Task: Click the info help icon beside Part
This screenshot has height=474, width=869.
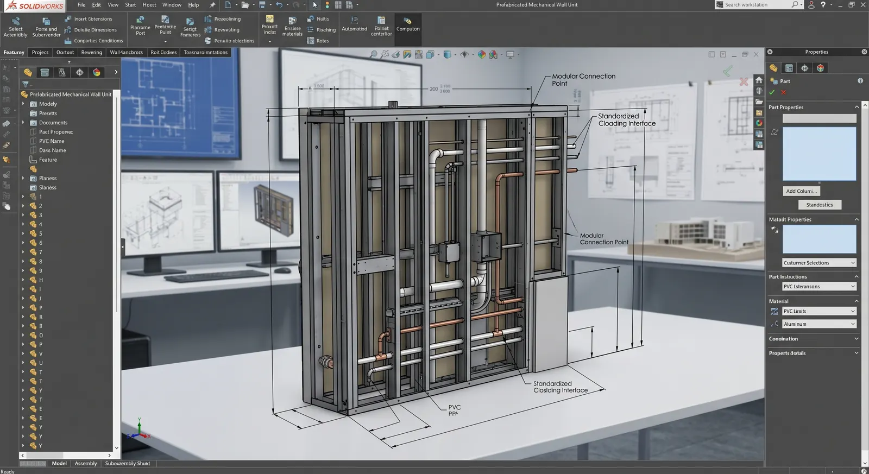Action: click(860, 80)
